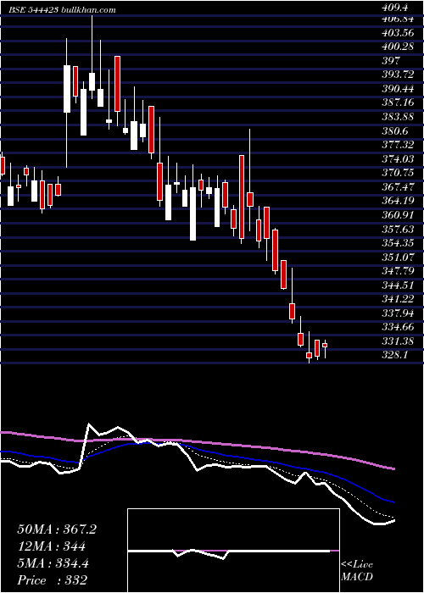Click the 337.94 price axis label
This screenshot has width=424, height=593.
coord(399,313)
